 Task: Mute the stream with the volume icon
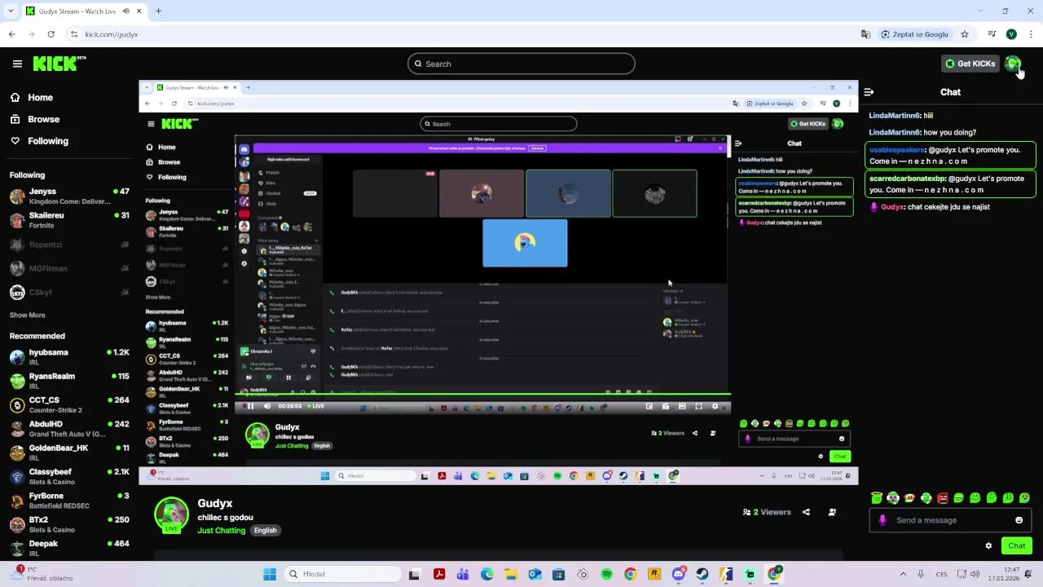[x=266, y=406]
